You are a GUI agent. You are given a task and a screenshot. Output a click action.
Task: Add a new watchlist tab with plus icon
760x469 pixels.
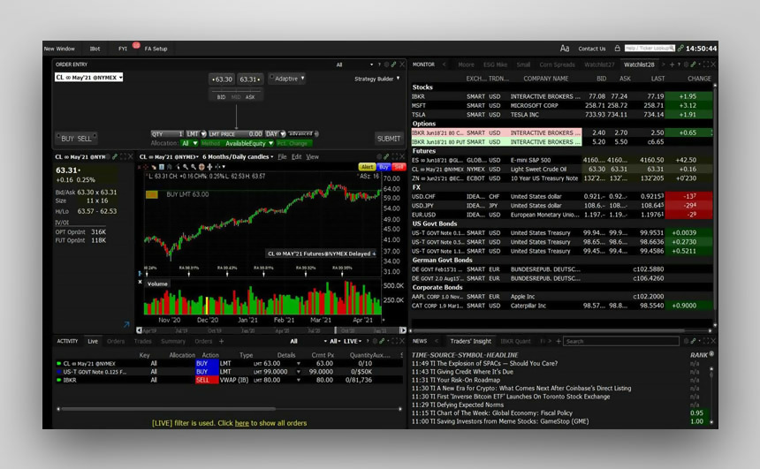[x=671, y=64]
